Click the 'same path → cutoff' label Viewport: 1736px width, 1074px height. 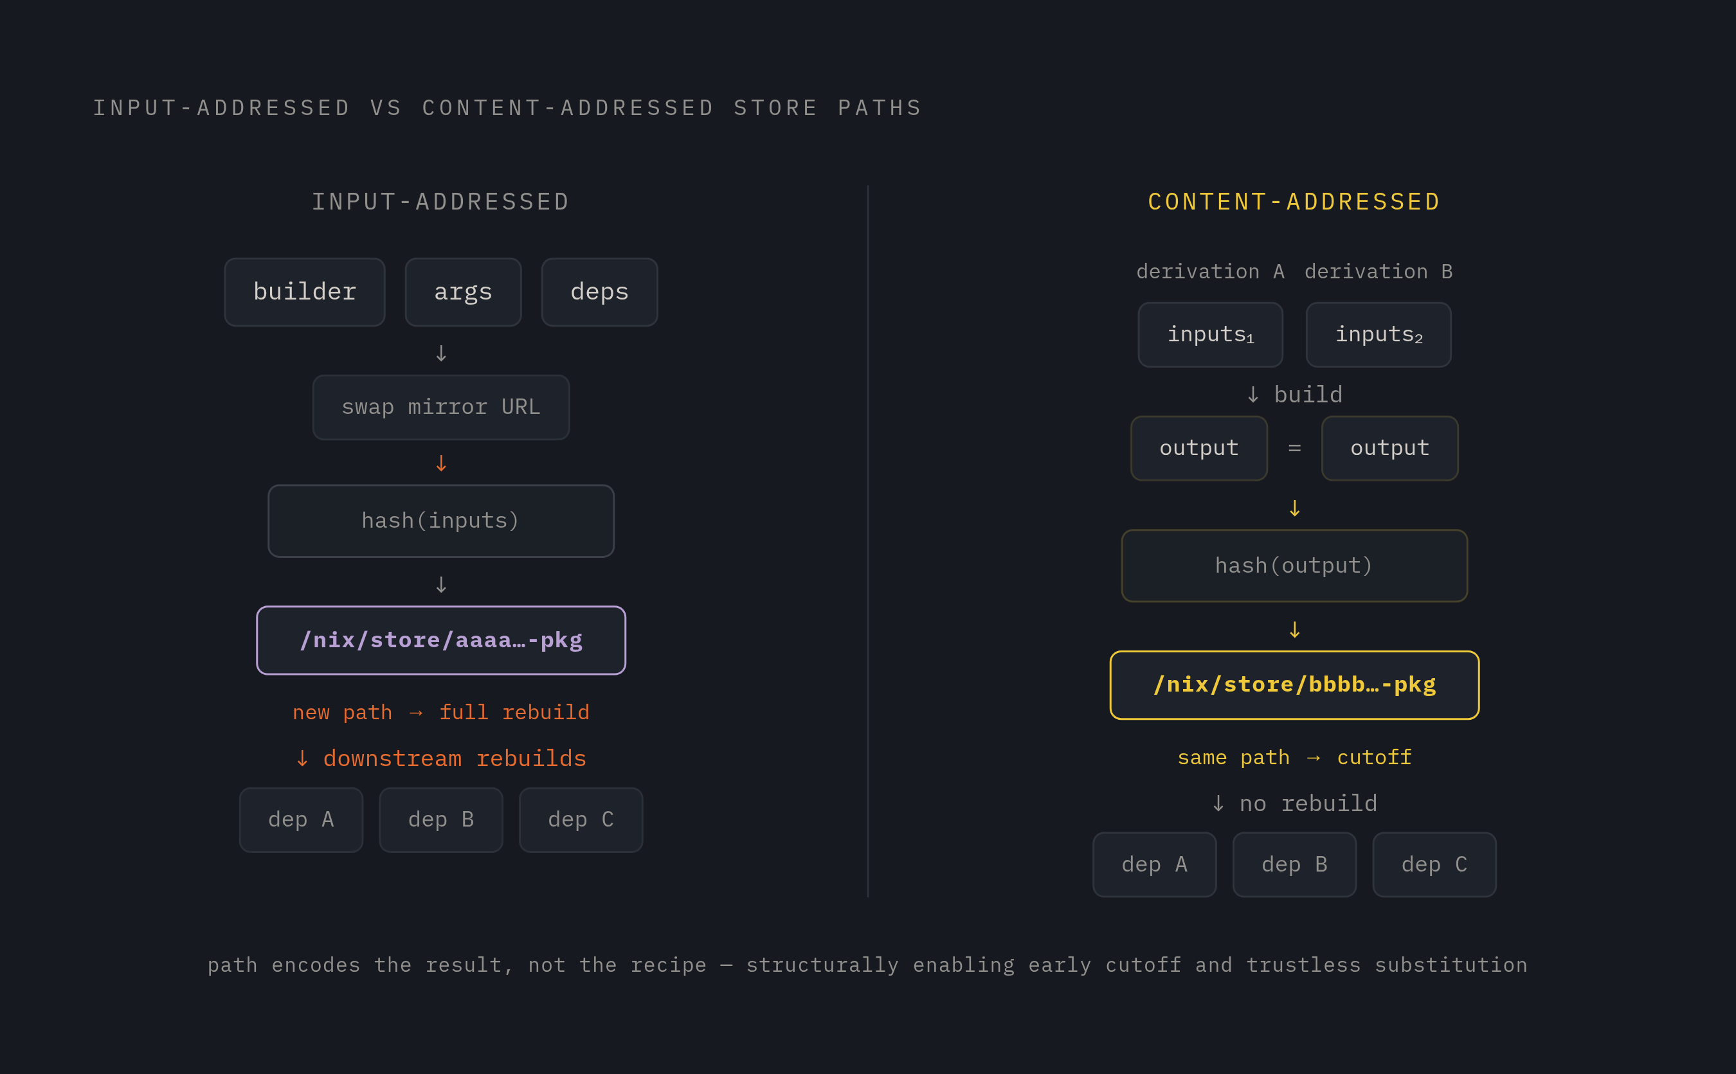click(x=1295, y=757)
